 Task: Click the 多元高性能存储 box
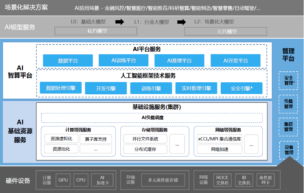pyautogui.click(x=163, y=180)
